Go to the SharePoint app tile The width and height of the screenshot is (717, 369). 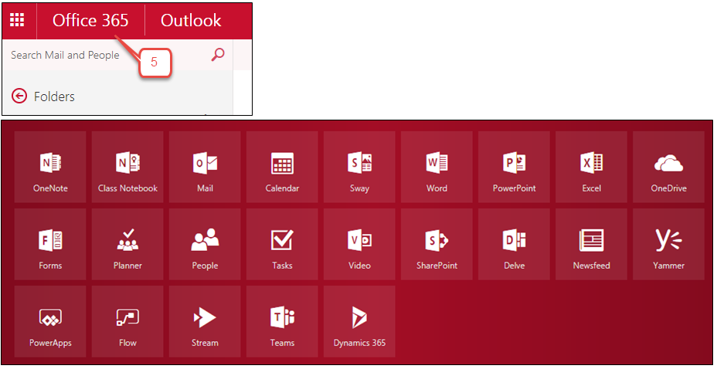point(437,244)
